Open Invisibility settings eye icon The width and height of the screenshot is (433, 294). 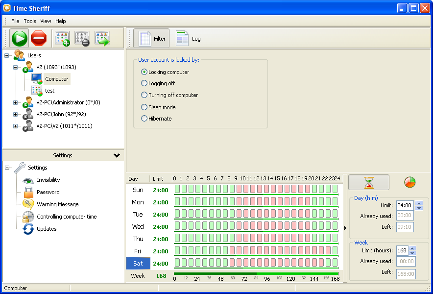[x=28, y=180]
